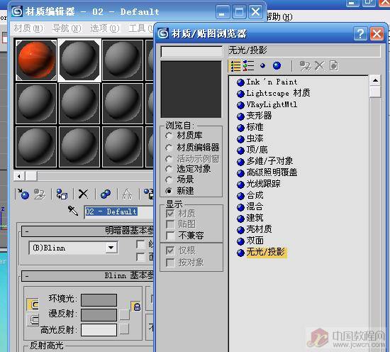Click eyedropper Pick Material from Object
Image resolution: width=390 pixels, height=352 pixels.
(x=73, y=211)
